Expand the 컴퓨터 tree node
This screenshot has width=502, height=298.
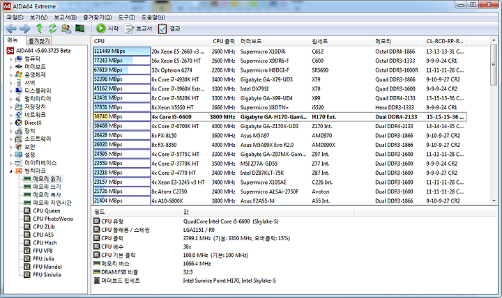point(10,59)
